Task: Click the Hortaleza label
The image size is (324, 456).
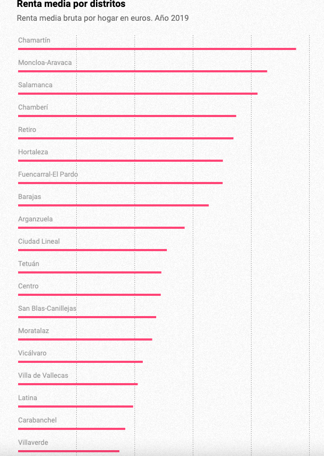Action: (33, 152)
